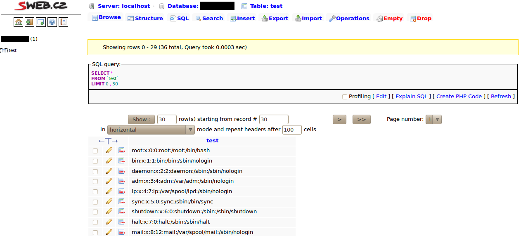
Task: Click the delete icon for the daemon row
Action: pyautogui.click(x=121, y=171)
